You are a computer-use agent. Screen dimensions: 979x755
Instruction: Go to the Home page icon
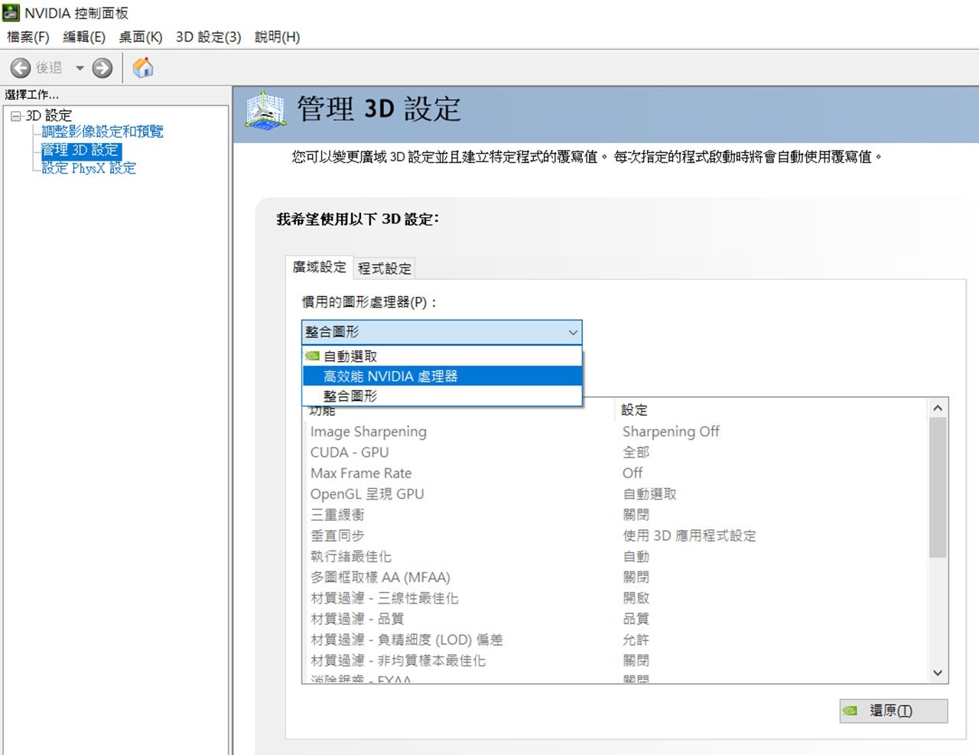[143, 68]
